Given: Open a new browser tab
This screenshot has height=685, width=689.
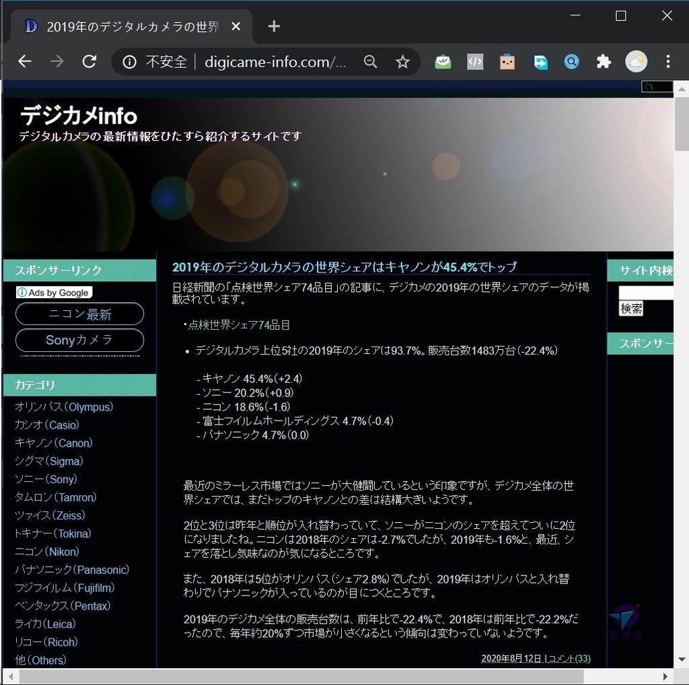Looking at the screenshot, I should coord(273,26).
